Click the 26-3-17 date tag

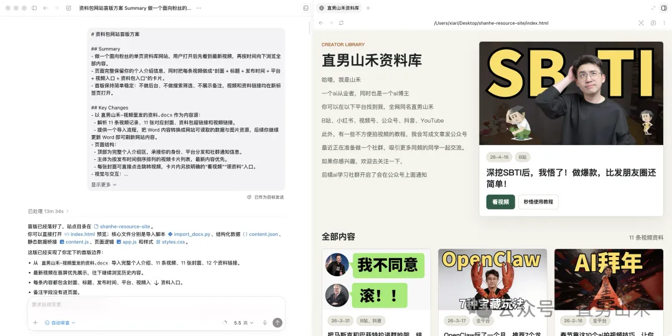pyautogui.click(x=457, y=320)
